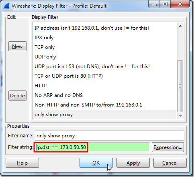Select 'TCP or UDP port is 80 (HTTP)' filter
The image size is (194, 177).
pyautogui.click(x=105, y=76)
